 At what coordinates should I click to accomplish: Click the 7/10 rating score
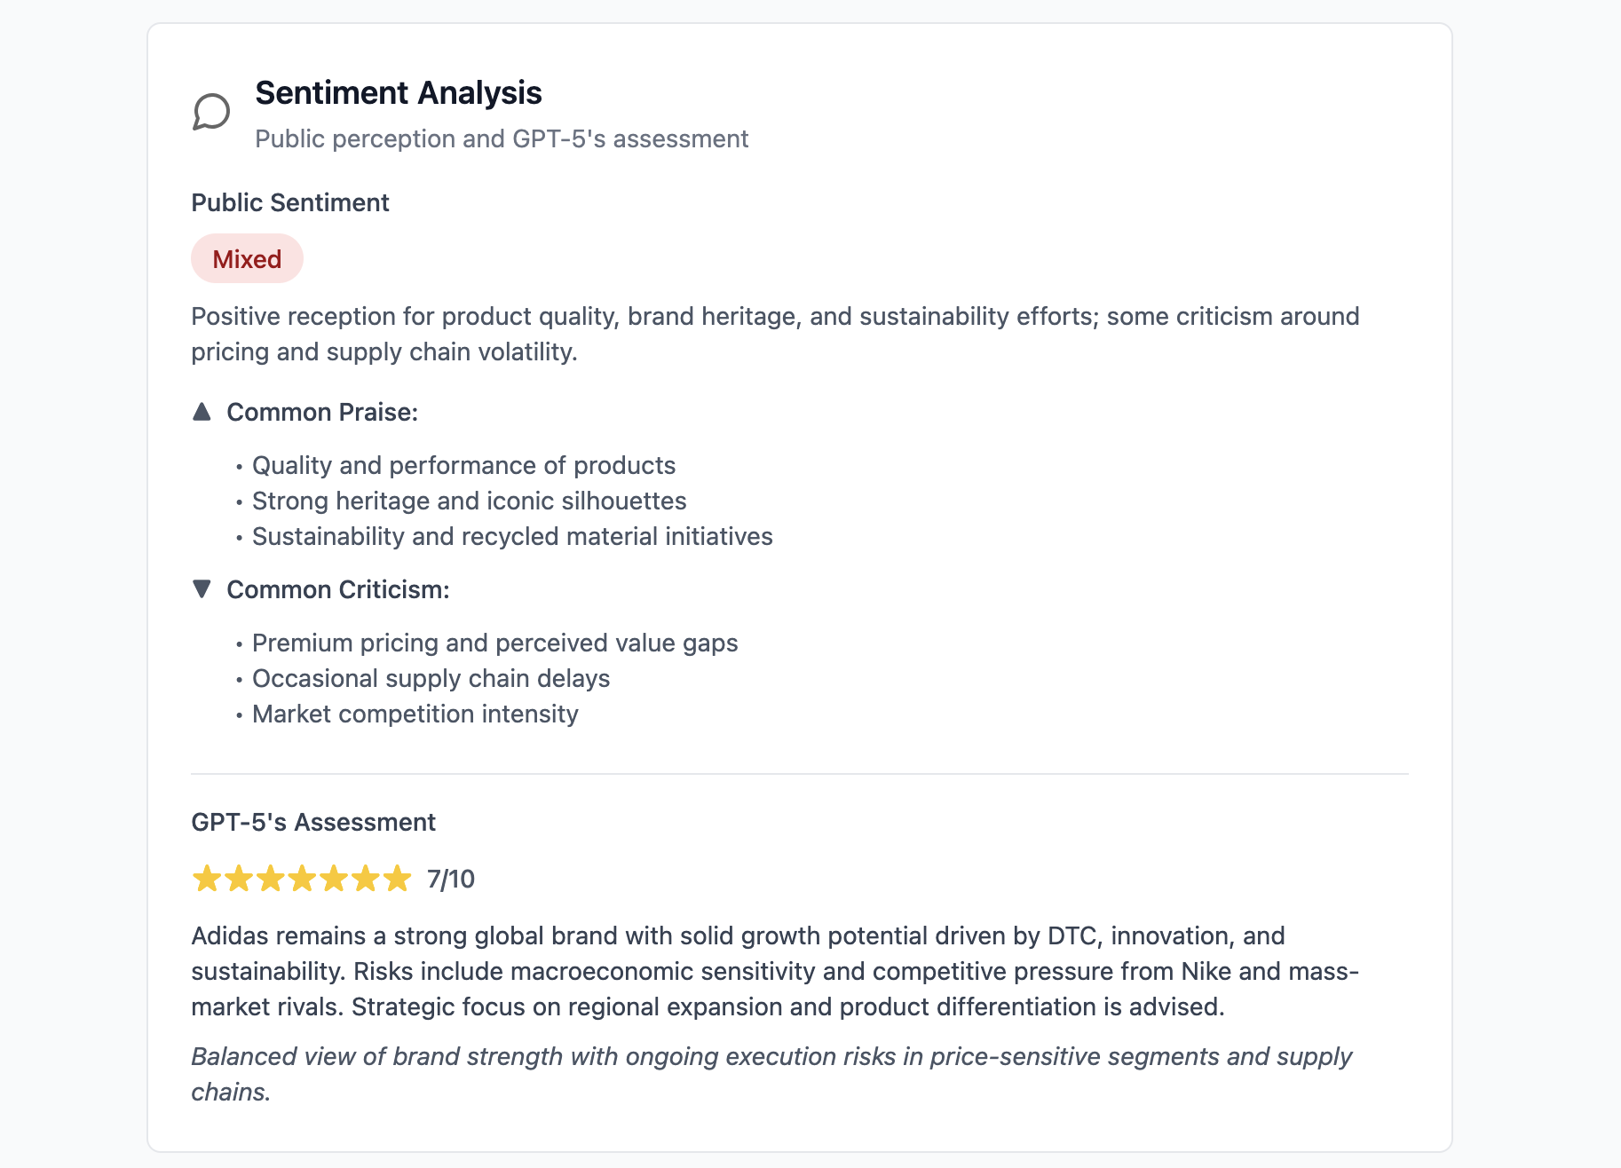[451, 879]
